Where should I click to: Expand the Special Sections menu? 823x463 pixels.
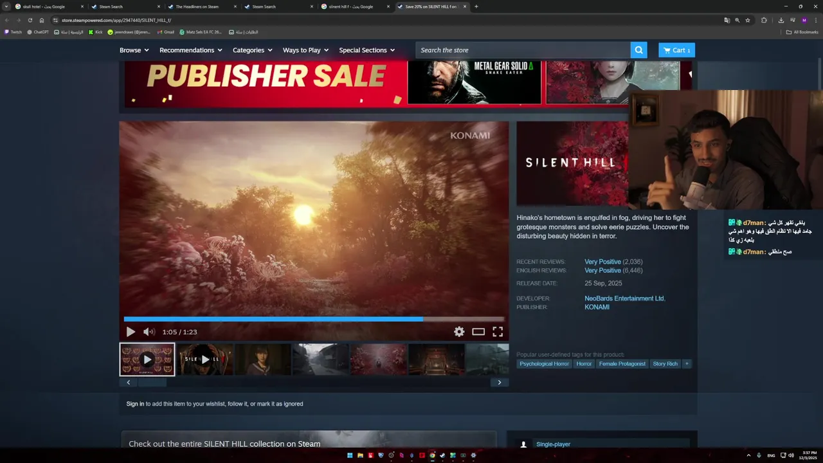pyautogui.click(x=366, y=50)
